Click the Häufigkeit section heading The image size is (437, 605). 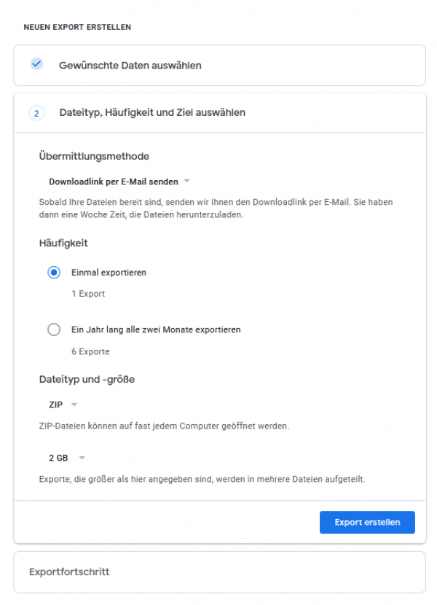pos(63,243)
